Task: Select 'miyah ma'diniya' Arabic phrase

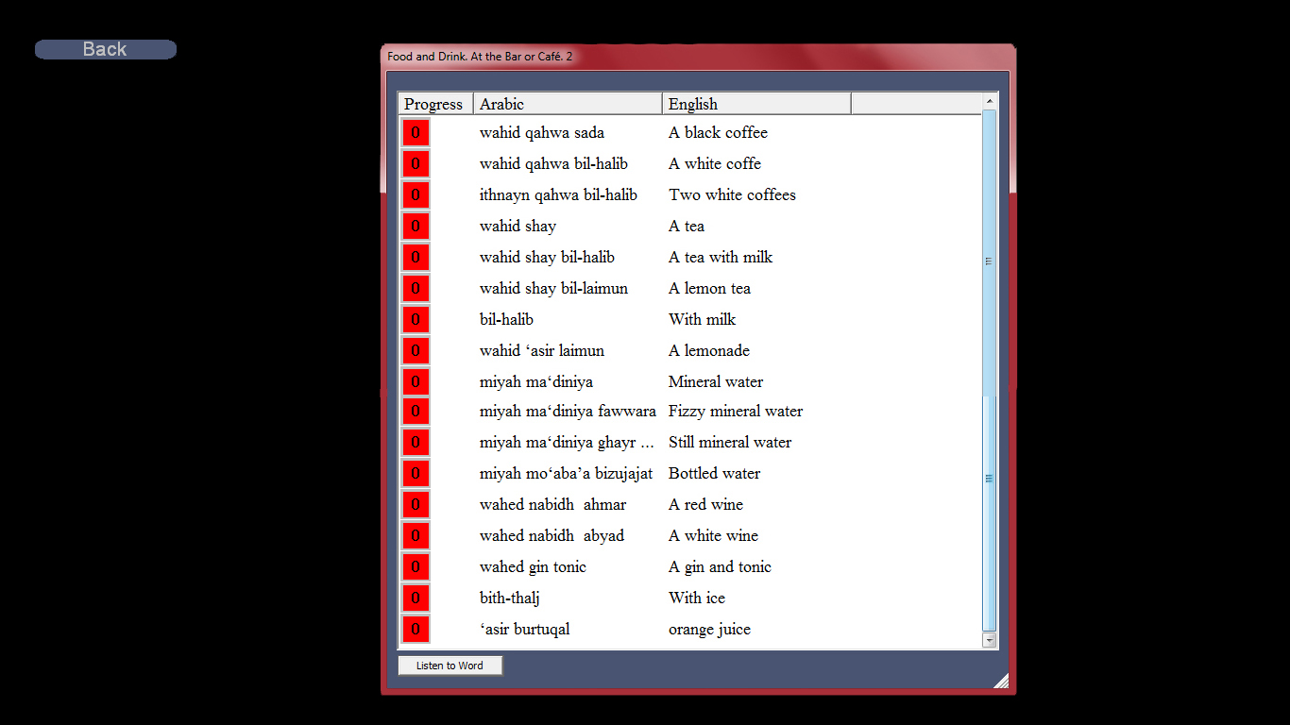Action: click(x=536, y=382)
